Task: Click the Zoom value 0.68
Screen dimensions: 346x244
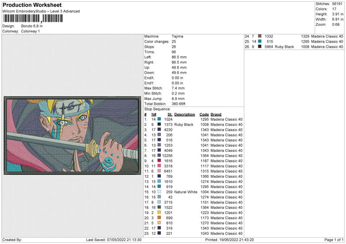Action: [x=336, y=24]
